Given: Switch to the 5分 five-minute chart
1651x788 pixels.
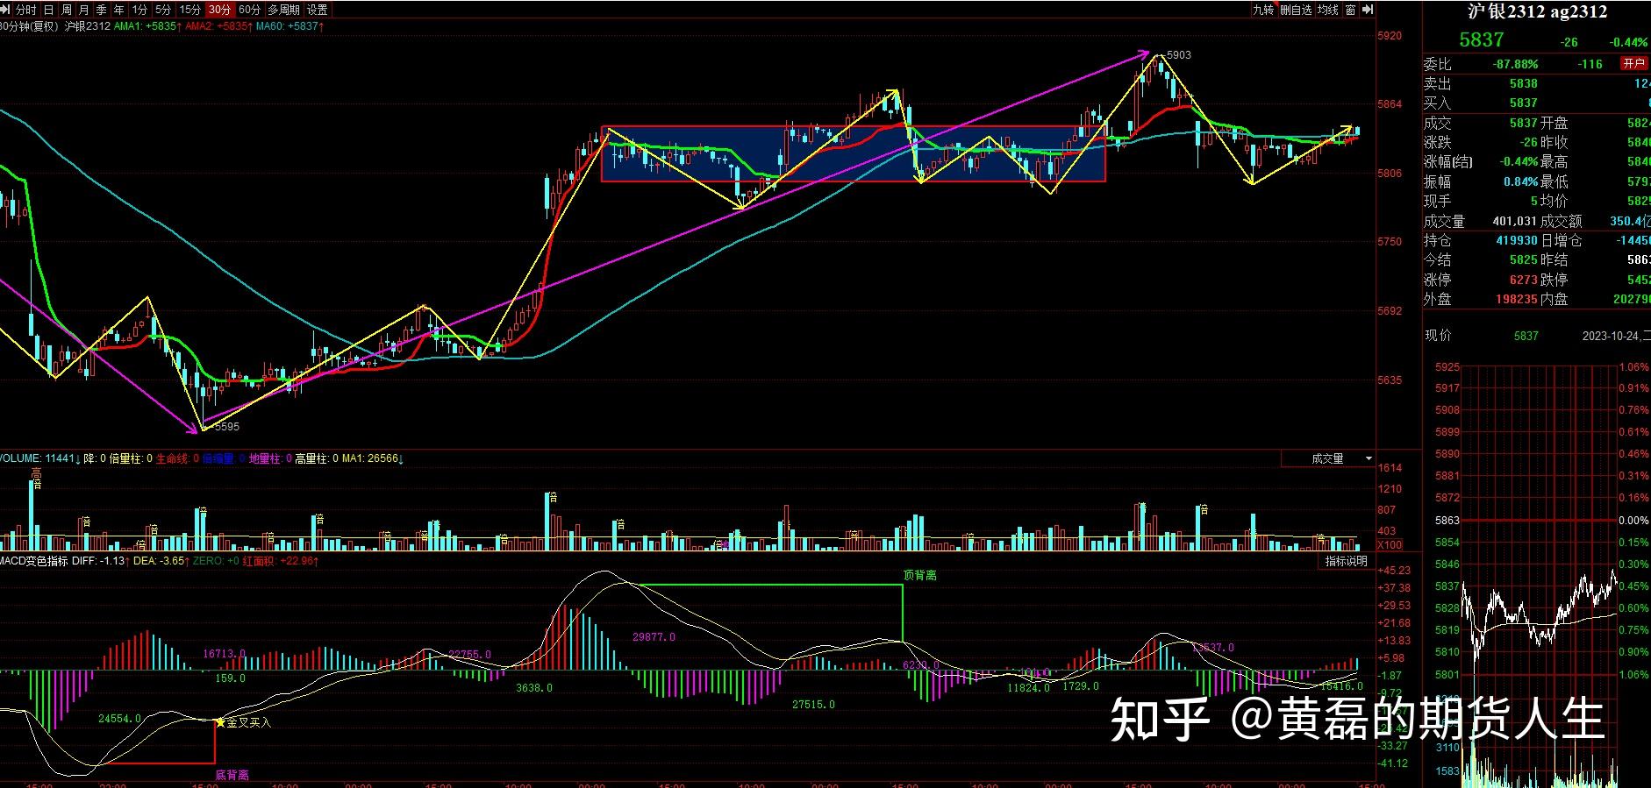Looking at the screenshot, I should pos(163,10).
